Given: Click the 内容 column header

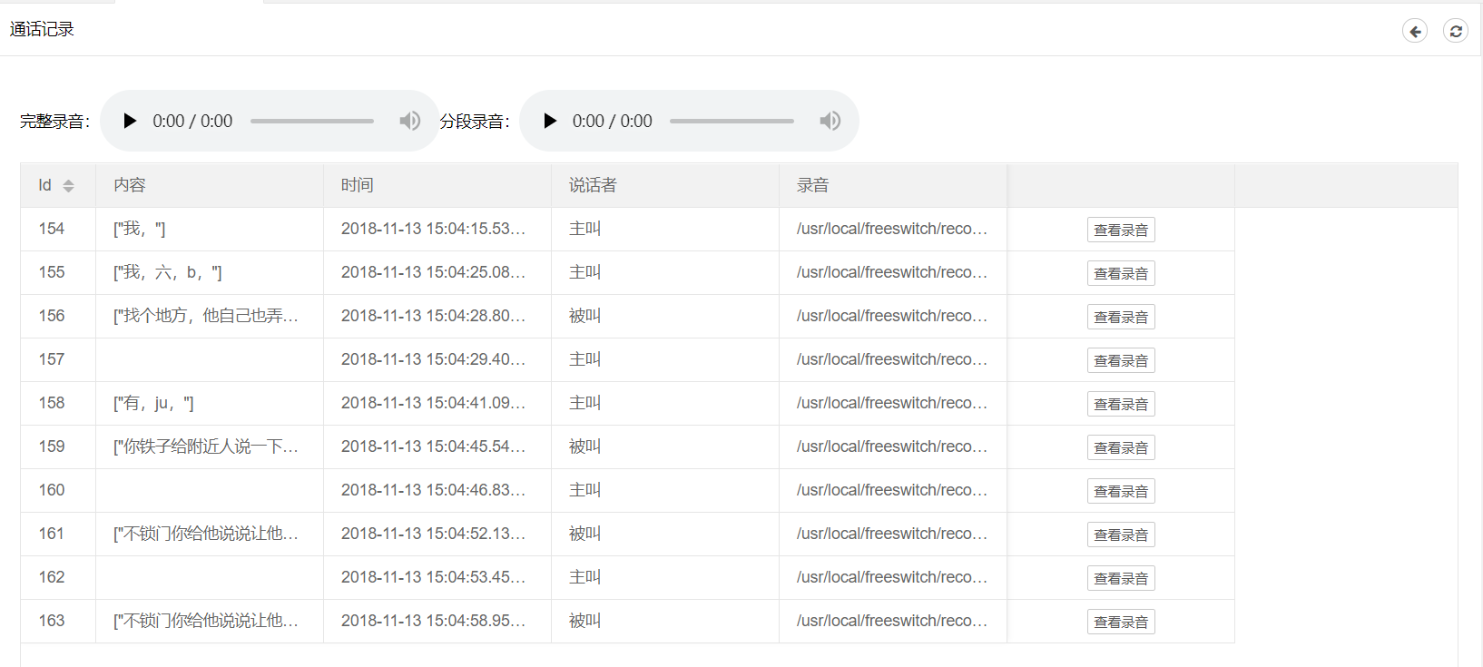Looking at the screenshot, I should pyautogui.click(x=130, y=185).
